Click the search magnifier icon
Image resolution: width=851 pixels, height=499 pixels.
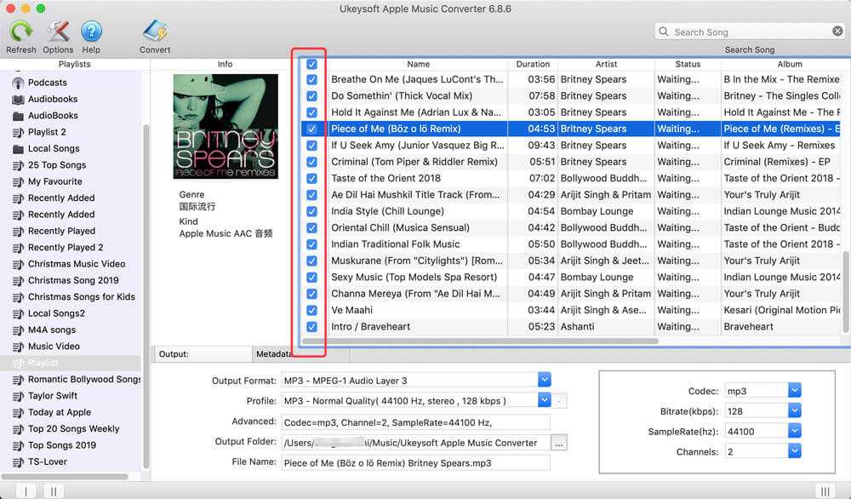[664, 32]
